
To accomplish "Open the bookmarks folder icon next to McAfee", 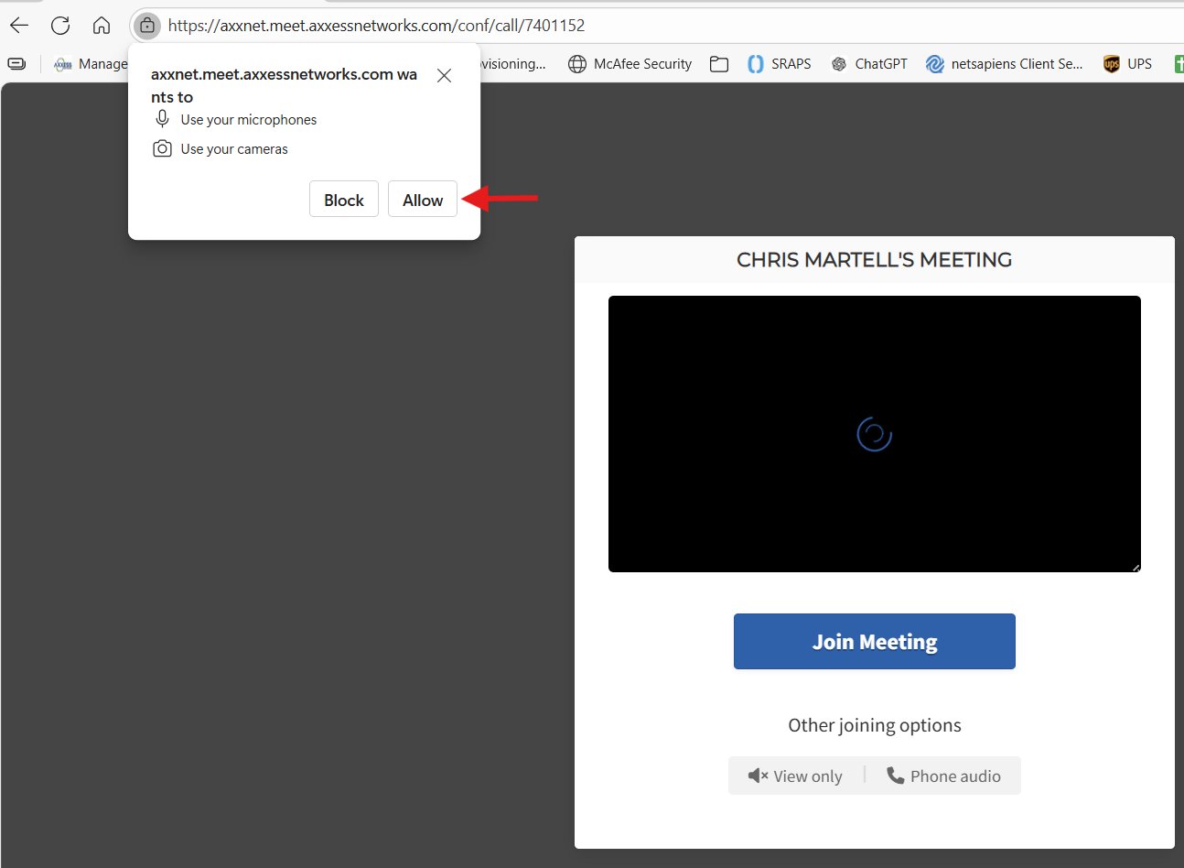I will click(x=719, y=64).
